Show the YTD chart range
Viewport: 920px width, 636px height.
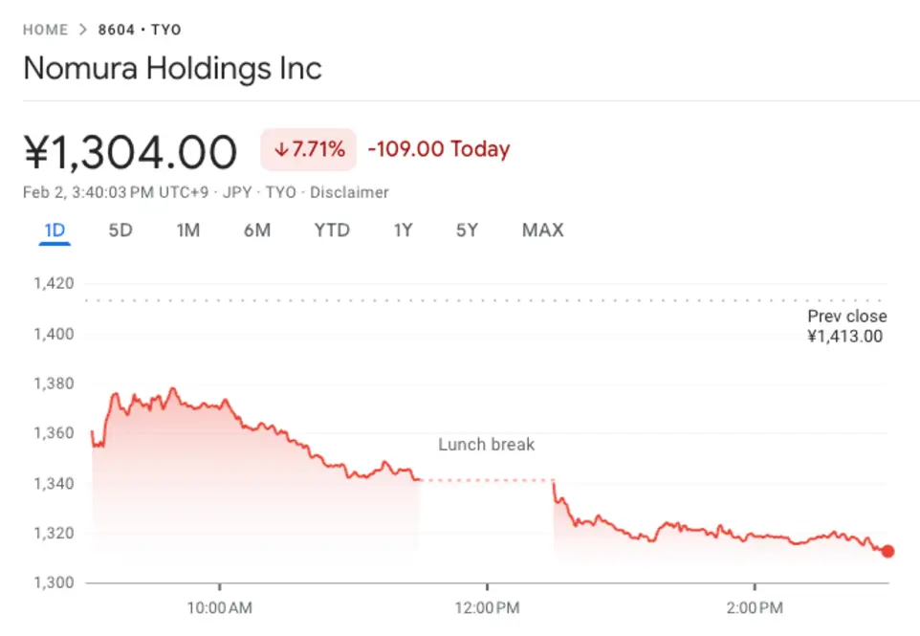tap(332, 230)
